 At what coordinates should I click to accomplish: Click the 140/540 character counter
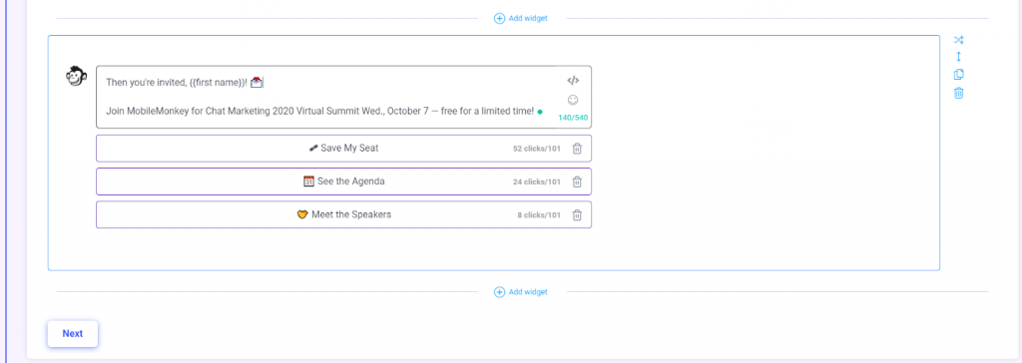[x=572, y=118]
